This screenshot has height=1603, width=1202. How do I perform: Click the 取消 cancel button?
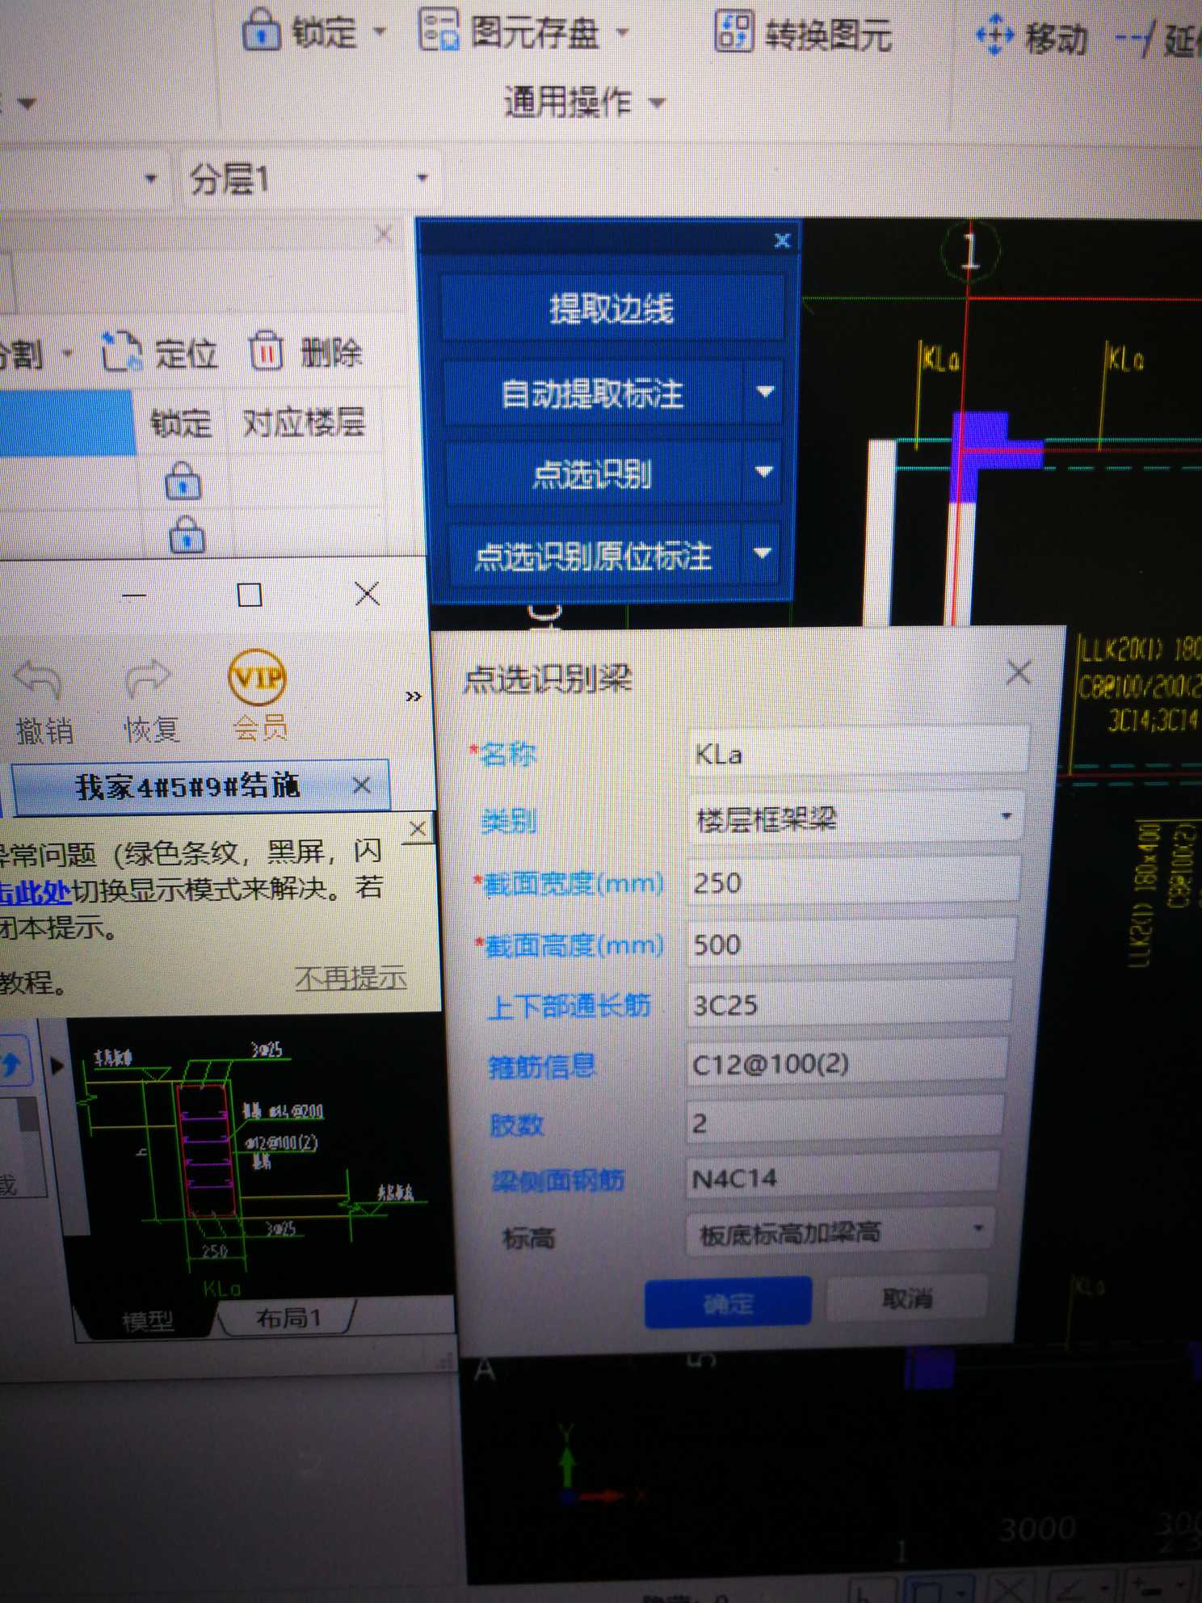pos(906,1298)
